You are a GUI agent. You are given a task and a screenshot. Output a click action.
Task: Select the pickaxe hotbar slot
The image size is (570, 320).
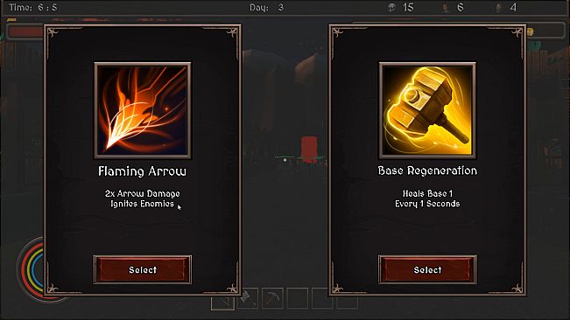coord(272,299)
